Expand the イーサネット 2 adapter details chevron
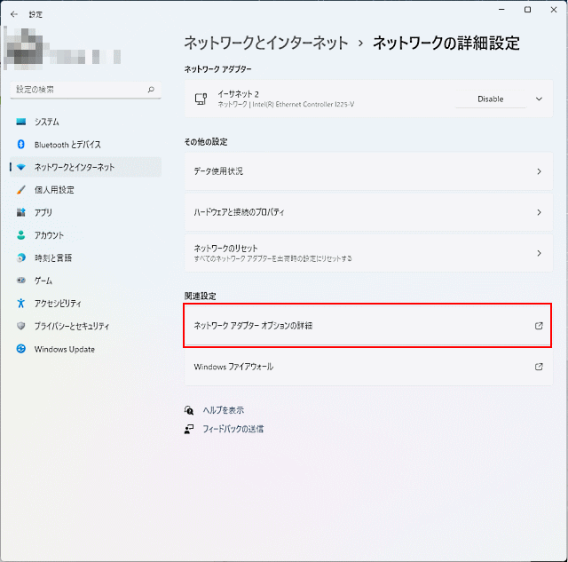Image resolution: width=568 pixels, height=562 pixels. [539, 99]
